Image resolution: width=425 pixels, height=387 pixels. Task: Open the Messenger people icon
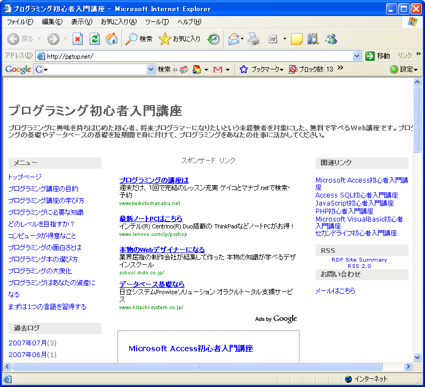(x=331, y=39)
